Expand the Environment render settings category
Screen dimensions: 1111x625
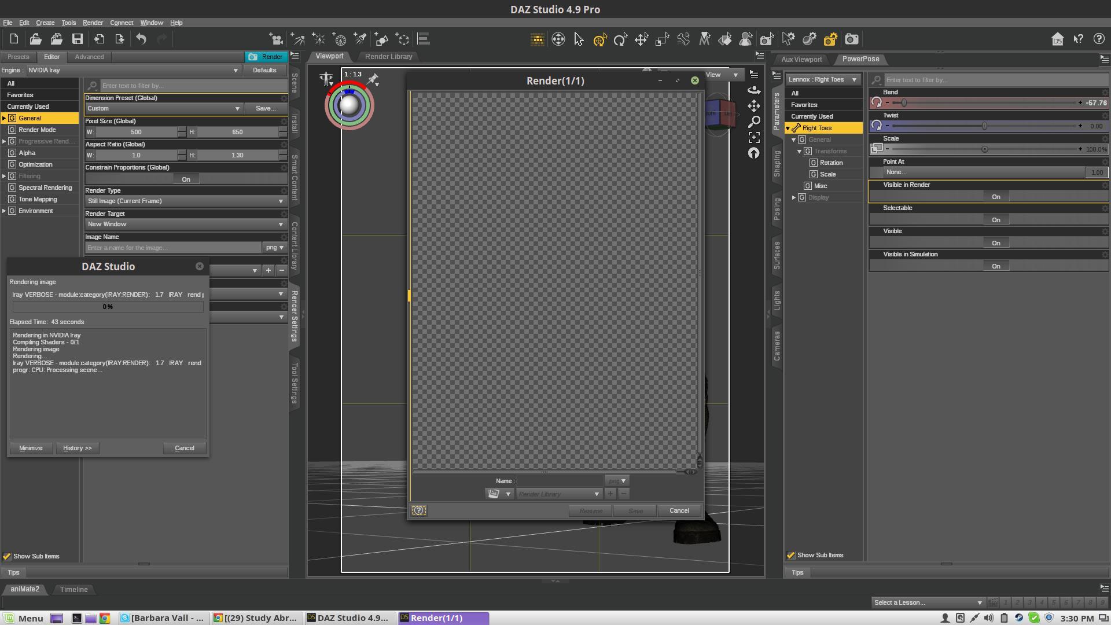pos(4,211)
